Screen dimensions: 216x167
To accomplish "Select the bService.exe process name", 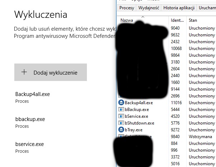I will point(136,116).
